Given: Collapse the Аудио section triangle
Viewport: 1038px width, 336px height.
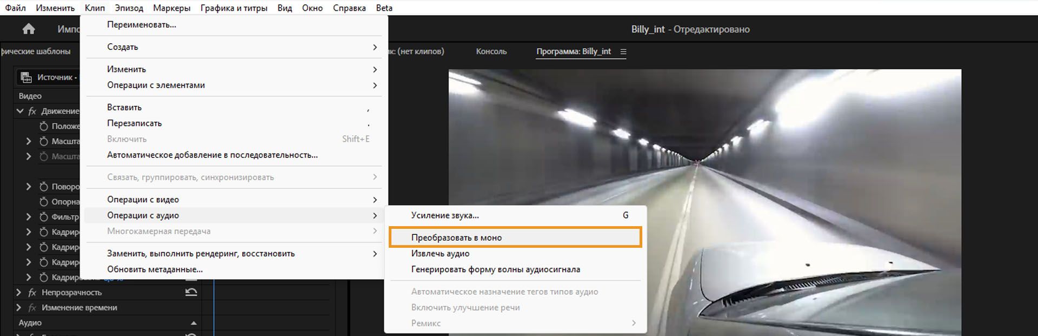Looking at the screenshot, I should point(194,323).
